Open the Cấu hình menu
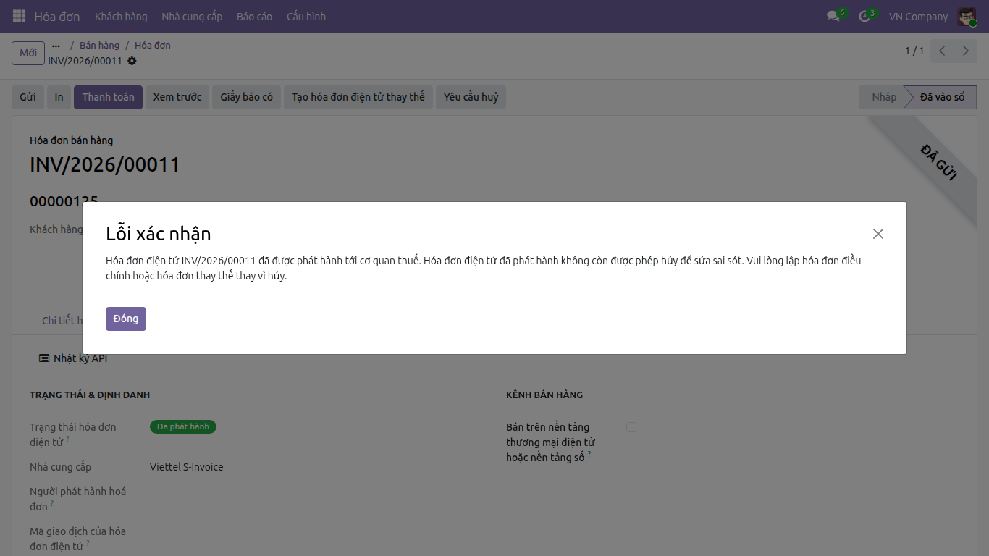 pyautogui.click(x=306, y=16)
